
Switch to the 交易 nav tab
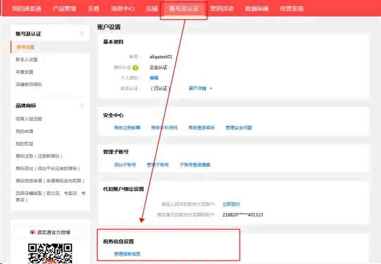coord(93,8)
